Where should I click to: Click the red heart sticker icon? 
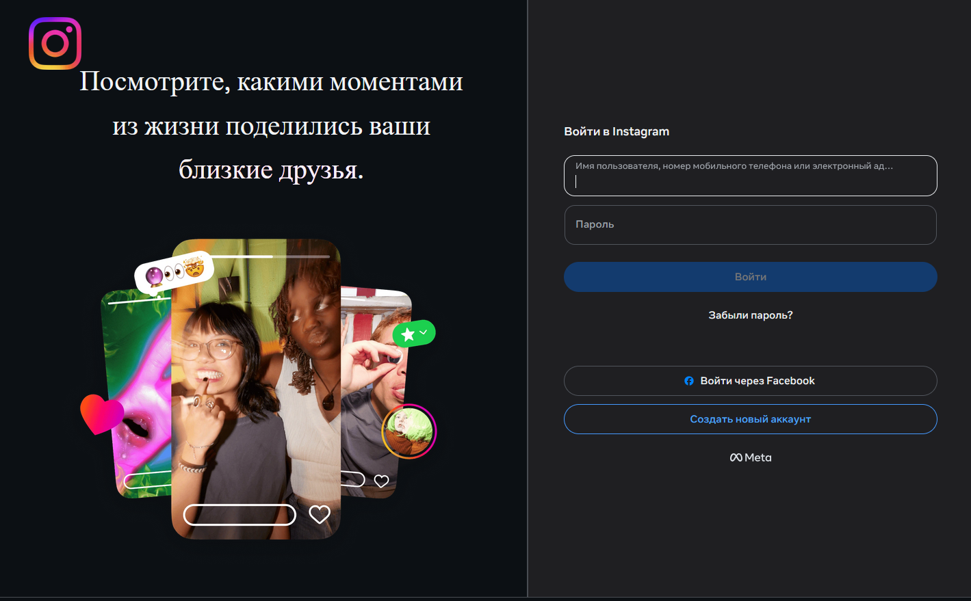pos(102,414)
